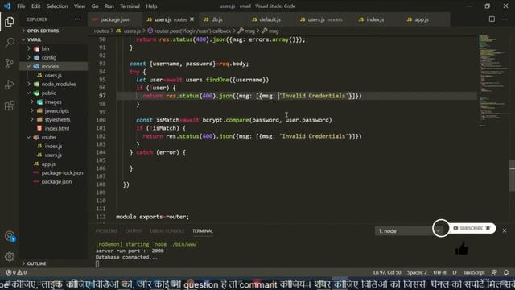Switch to the Output panel tab

coord(134,231)
